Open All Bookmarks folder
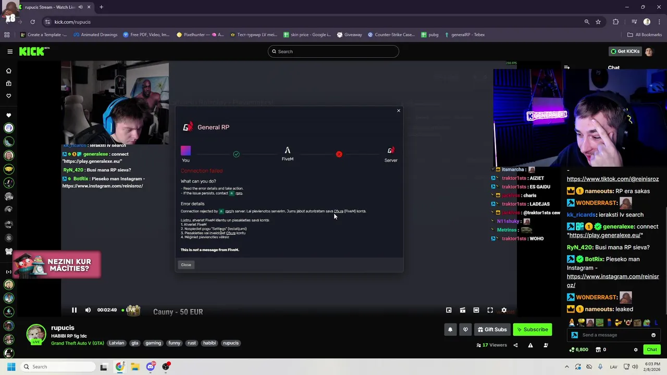667x375 pixels. point(645,35)
